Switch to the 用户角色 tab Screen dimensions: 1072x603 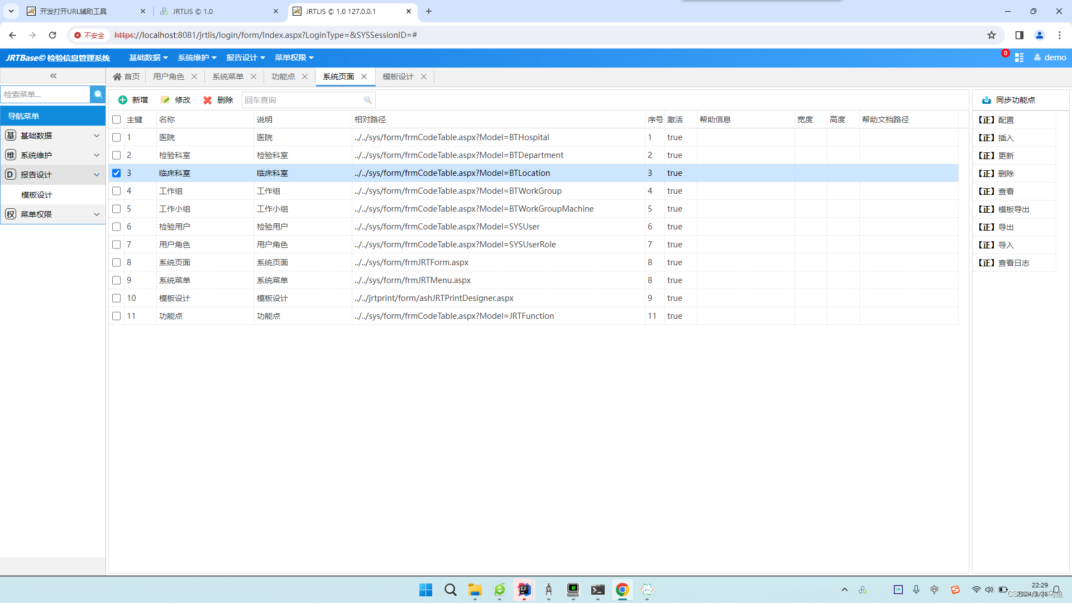pos(169,76)
